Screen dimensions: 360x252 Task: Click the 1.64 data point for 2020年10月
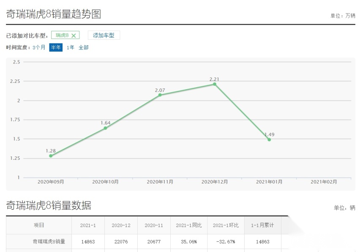105,128
